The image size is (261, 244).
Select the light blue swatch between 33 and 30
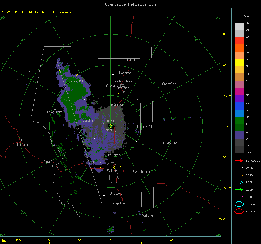239,113
